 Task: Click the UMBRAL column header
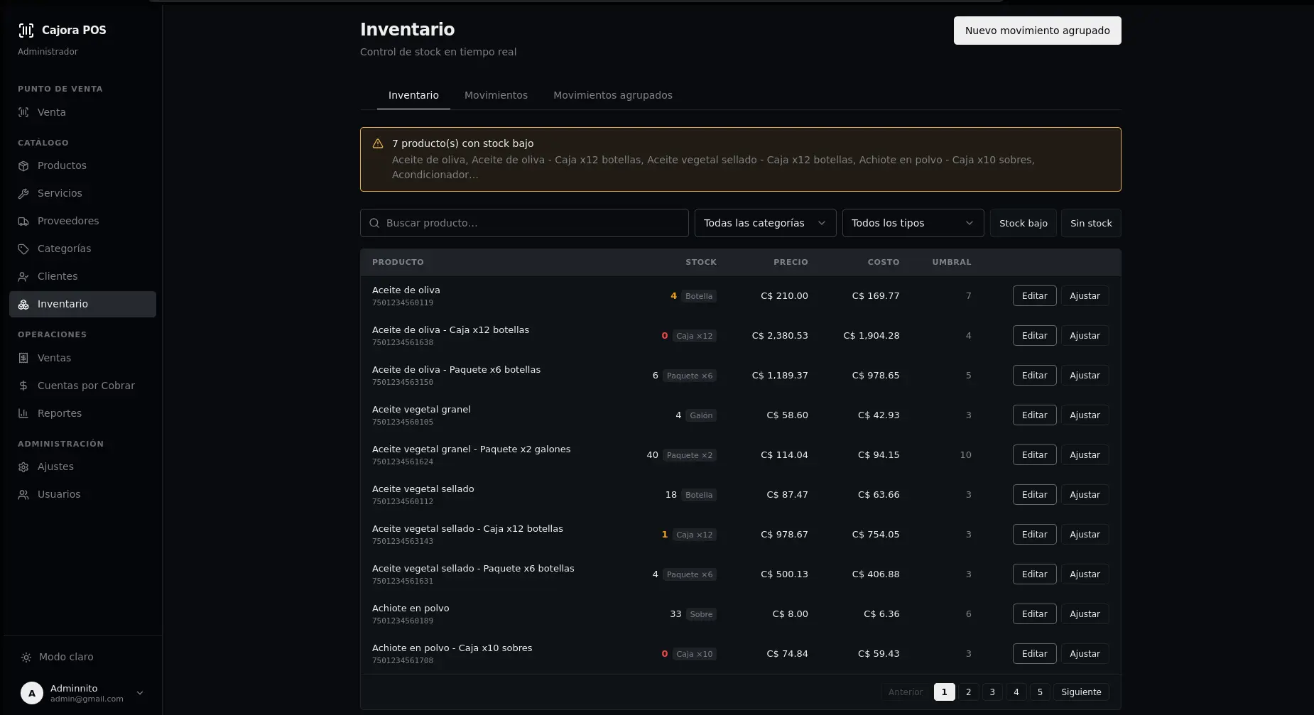[952, 262]
